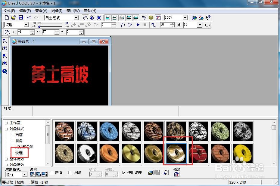This screenshot has width=280, height=186.
Task: Click the Y position input field
Action: tap(48, 32)
